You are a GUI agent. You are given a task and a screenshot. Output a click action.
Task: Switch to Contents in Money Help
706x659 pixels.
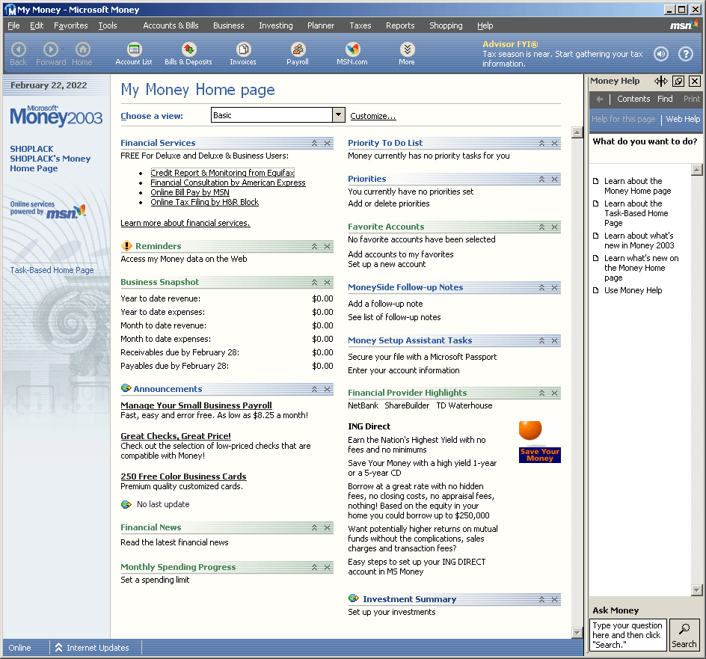click(633, 99)
